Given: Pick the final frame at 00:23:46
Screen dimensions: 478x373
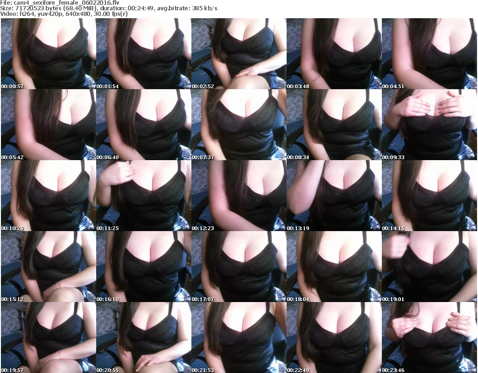Looking at the screenshot, I should click(429, 338).
